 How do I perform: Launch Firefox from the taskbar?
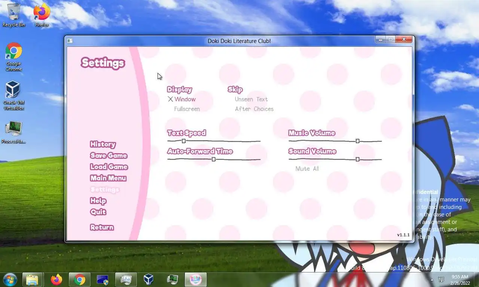tap(57, 280)
